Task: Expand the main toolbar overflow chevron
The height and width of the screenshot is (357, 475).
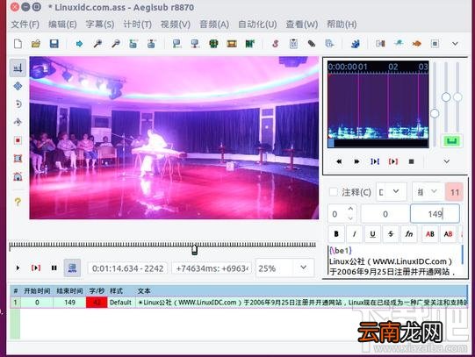Action: click(x=455, y=44)
